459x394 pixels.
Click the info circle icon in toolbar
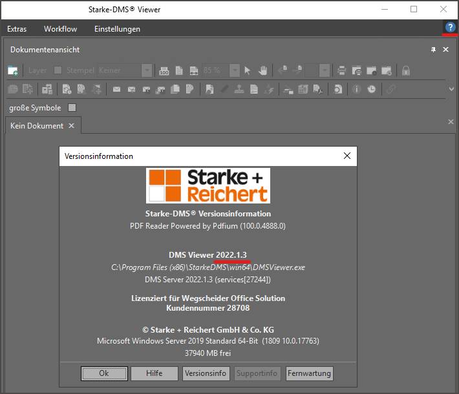click(x=356, y=89)
